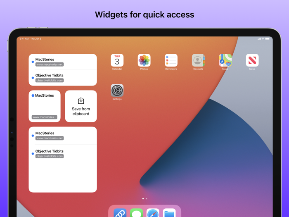Tap the Wi-Fi icon in the status bar

pos(263,39)
